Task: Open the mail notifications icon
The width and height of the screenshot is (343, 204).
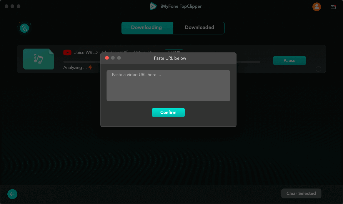Action: pyautogui.click(x=333, y=7)
